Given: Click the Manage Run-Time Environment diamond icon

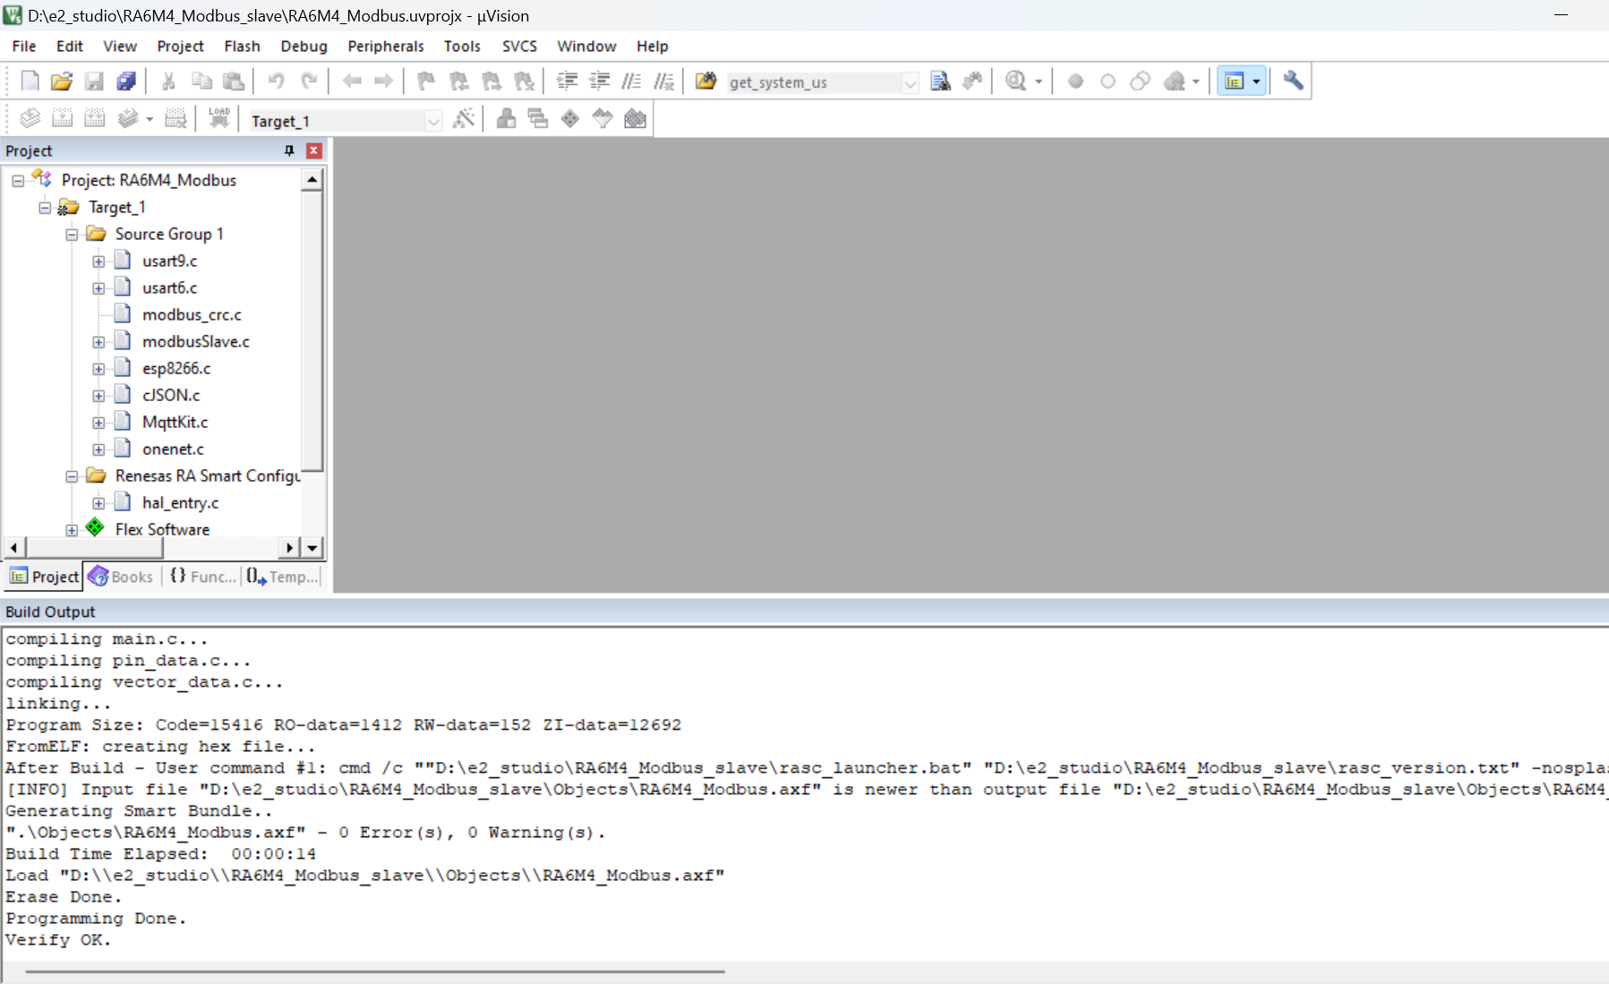Looking at the screenshot, I should coord(570,118).
